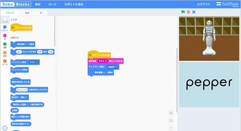Switch to the 画像 tab
Screen dimensions: 241x131
click(x=27, y=13)
